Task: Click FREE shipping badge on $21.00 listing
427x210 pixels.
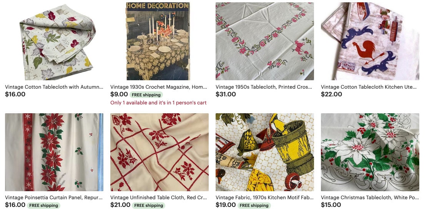Action: click(148, 205)
